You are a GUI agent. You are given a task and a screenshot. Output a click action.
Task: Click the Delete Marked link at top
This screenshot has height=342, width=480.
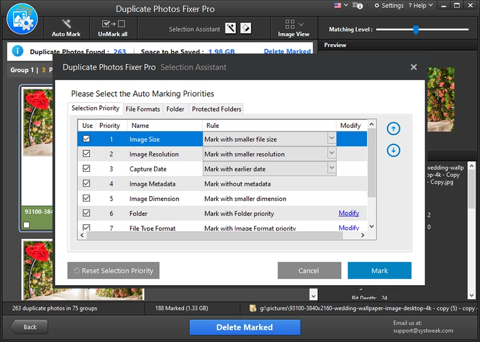click(287, 51)
